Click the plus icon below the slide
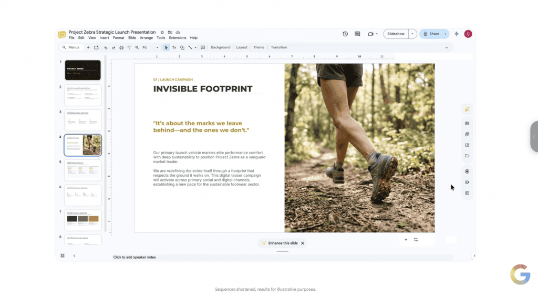 (406, 240)
